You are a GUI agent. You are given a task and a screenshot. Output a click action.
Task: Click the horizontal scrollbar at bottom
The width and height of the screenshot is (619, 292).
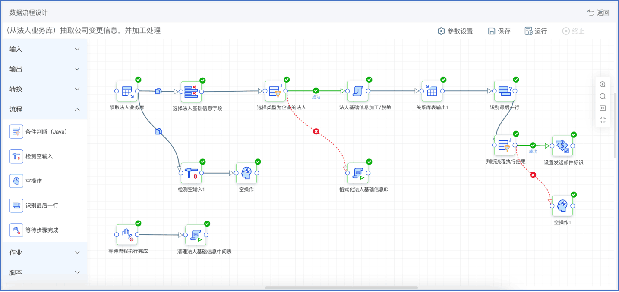[341, 288]
